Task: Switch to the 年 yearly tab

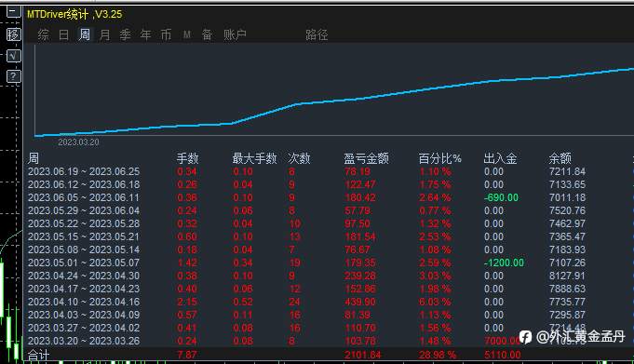Action: pos(146,34)
